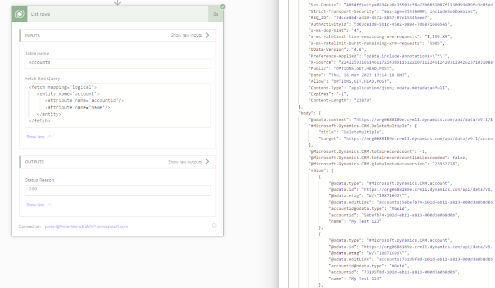
Task: Click the green success checkmark badge
Action: (x=223, y=7)
